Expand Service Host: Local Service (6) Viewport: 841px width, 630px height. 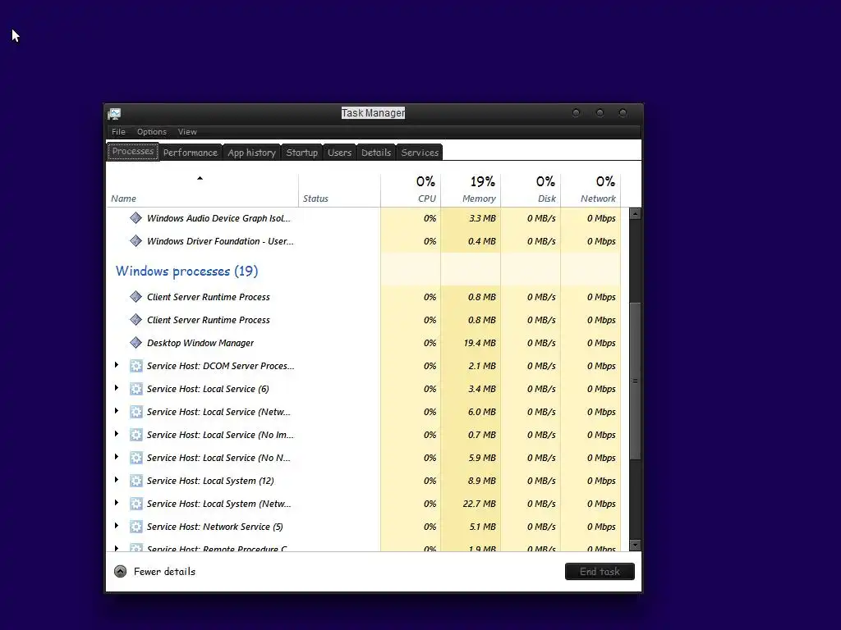click(117, 388)
